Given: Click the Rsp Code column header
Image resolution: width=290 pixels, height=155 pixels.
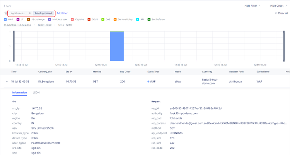Looking at the screenshot, I should click(125, 72).
